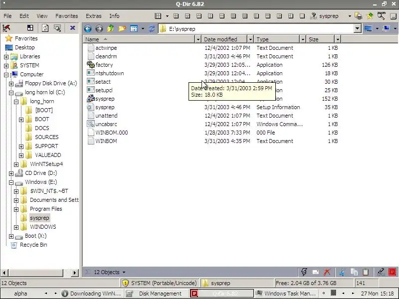Open the zoom magnifier tool
Image resolution: width=399 pixels, height=299 pixels.
coord(381,16)
